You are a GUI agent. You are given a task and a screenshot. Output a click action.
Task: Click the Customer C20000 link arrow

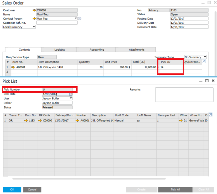click(x=34, y=10)
